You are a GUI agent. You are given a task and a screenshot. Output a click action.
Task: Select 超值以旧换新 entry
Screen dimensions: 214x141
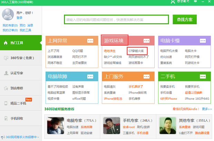(x=194, y=92)
